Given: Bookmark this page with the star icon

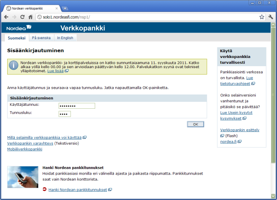Looking at the screenshot, I should (x=261, y=17).
